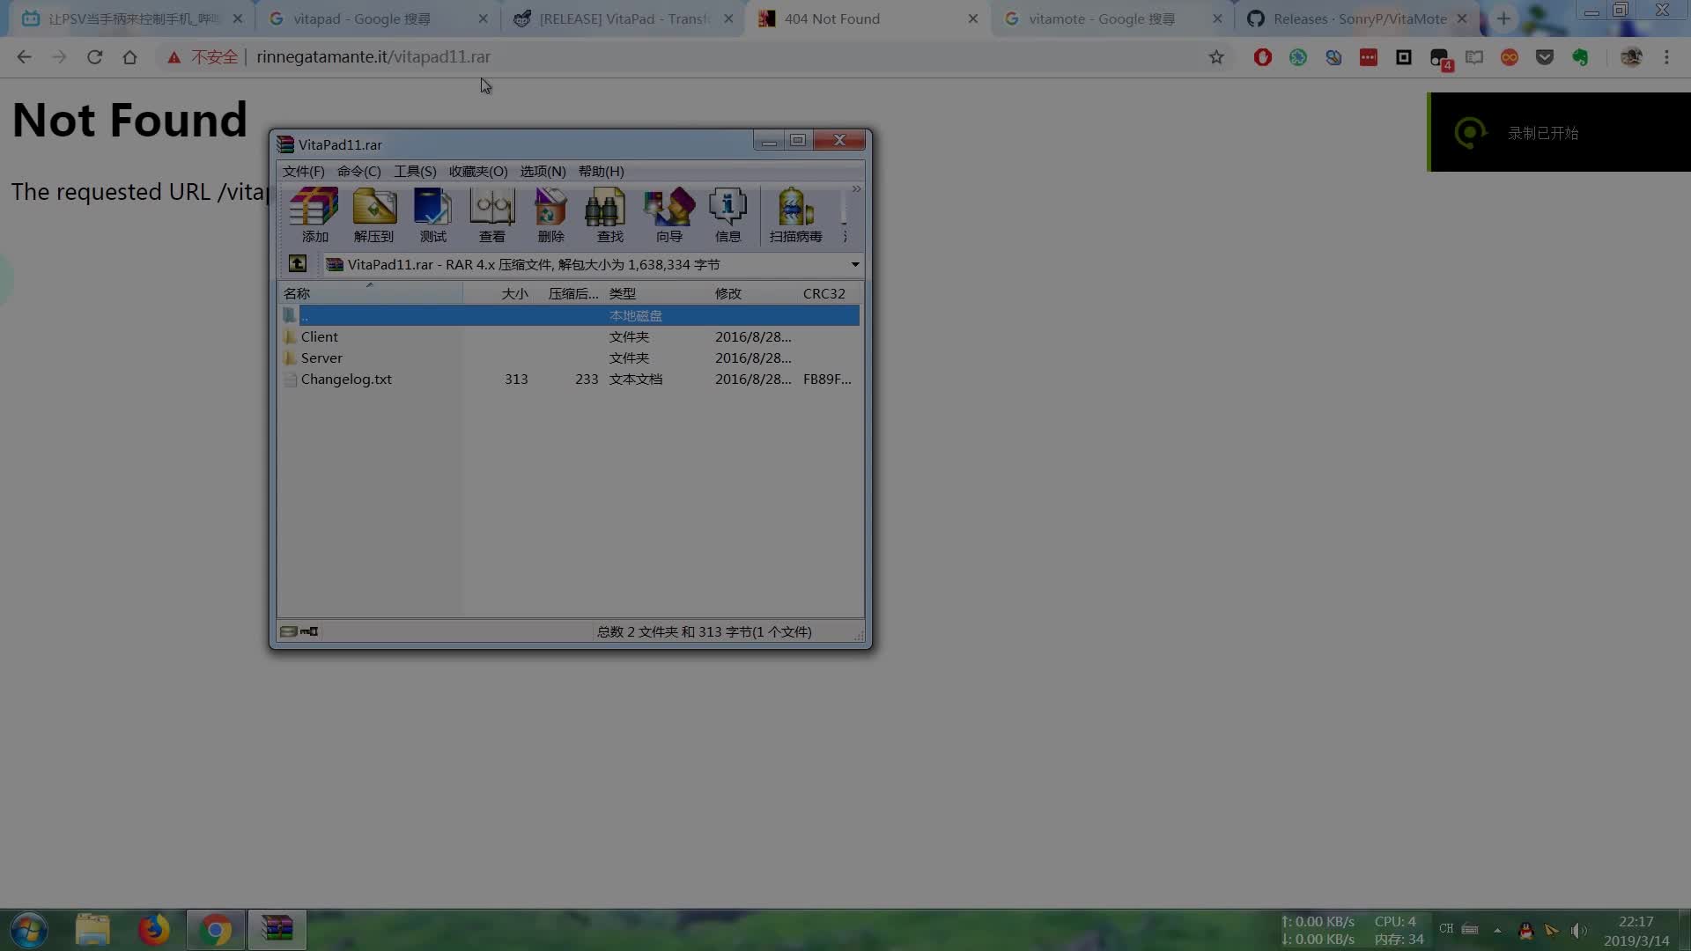The image size is (1691, 951).
Task: Open the Options (选项) menu
Action: coord(543,171)
